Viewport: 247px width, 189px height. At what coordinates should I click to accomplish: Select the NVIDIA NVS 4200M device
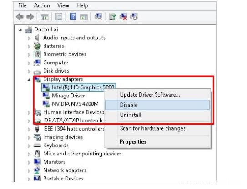(76, 104)
